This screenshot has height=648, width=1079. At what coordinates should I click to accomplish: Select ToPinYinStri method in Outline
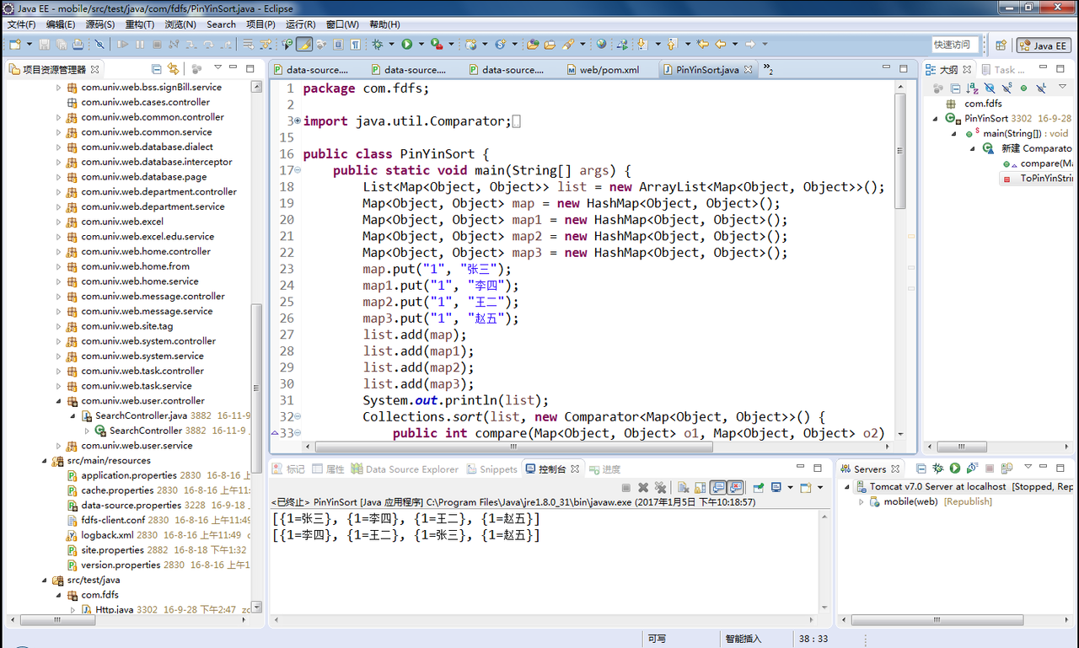[1046, 179]
